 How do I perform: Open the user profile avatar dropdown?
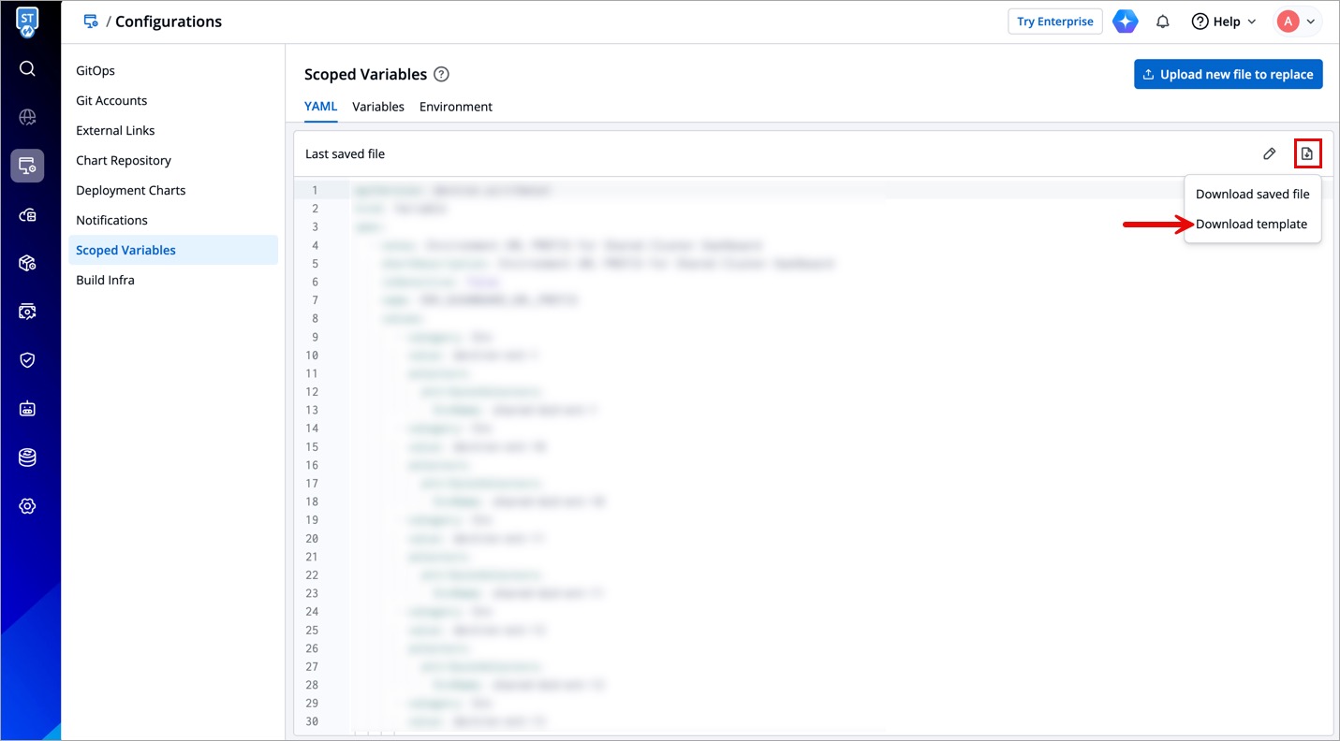coord(1298,22)
